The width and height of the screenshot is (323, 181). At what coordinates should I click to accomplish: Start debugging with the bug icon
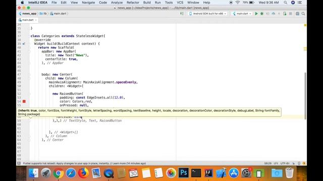(262, 14)
